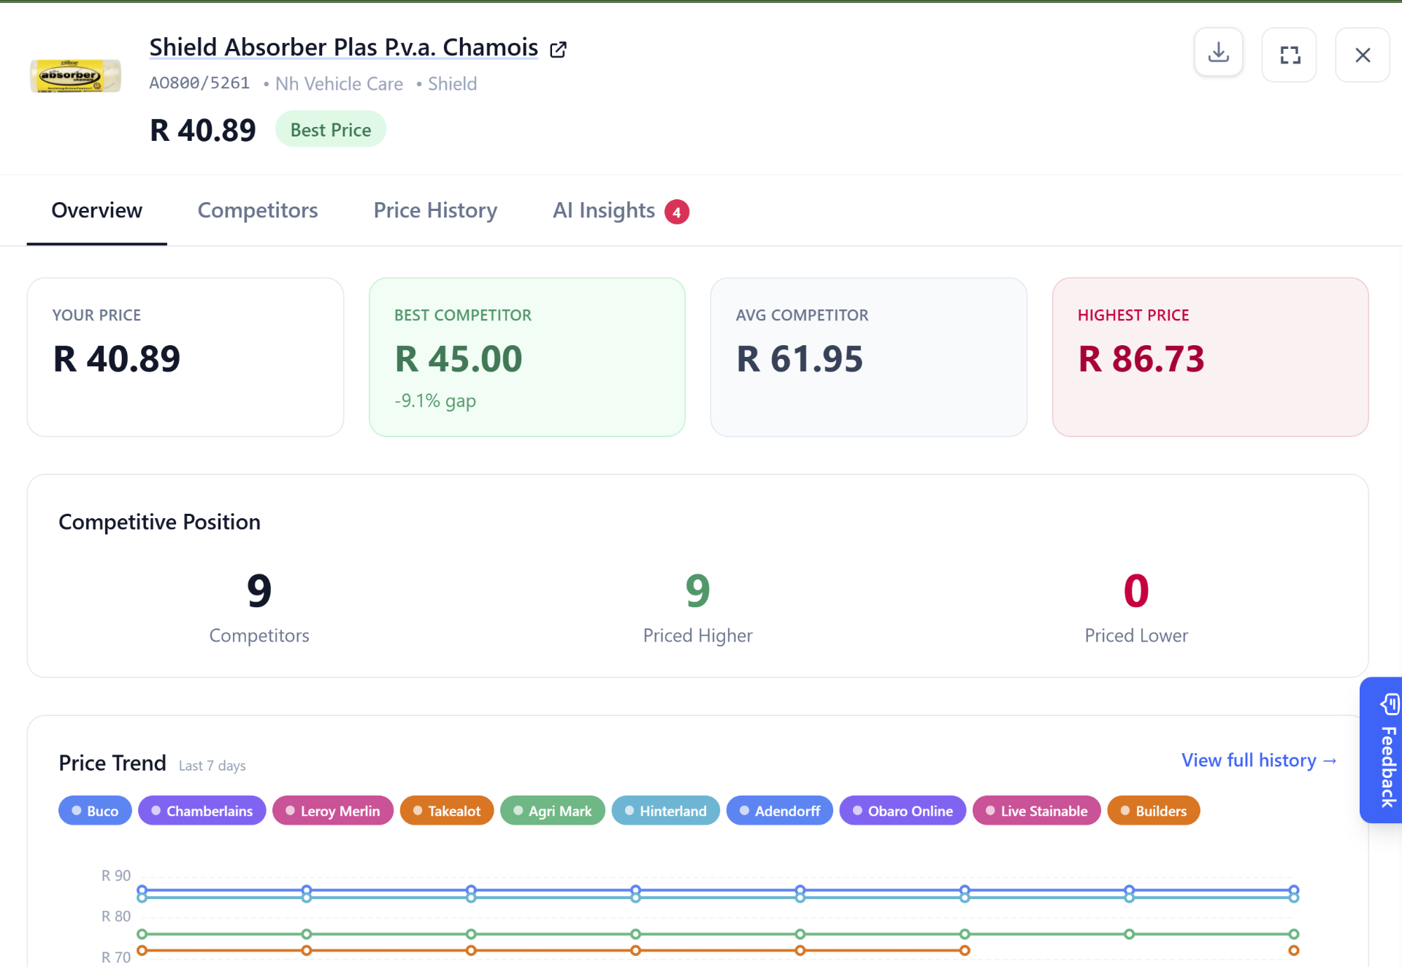Toggle Takealot legend chip
The height and width of the screenshot is (967, 1402).
tap(447, 810)
